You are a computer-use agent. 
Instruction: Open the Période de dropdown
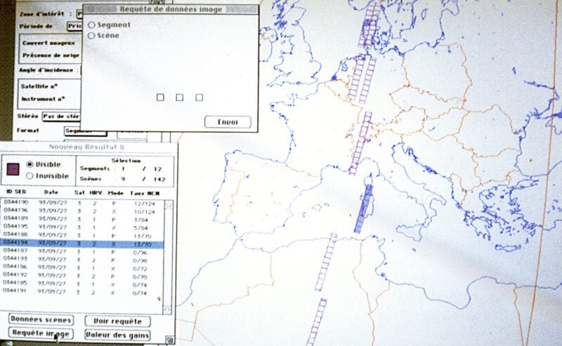[74, 26]
